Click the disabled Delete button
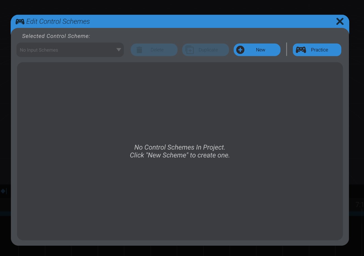364x256 pixels. point(154,50)
